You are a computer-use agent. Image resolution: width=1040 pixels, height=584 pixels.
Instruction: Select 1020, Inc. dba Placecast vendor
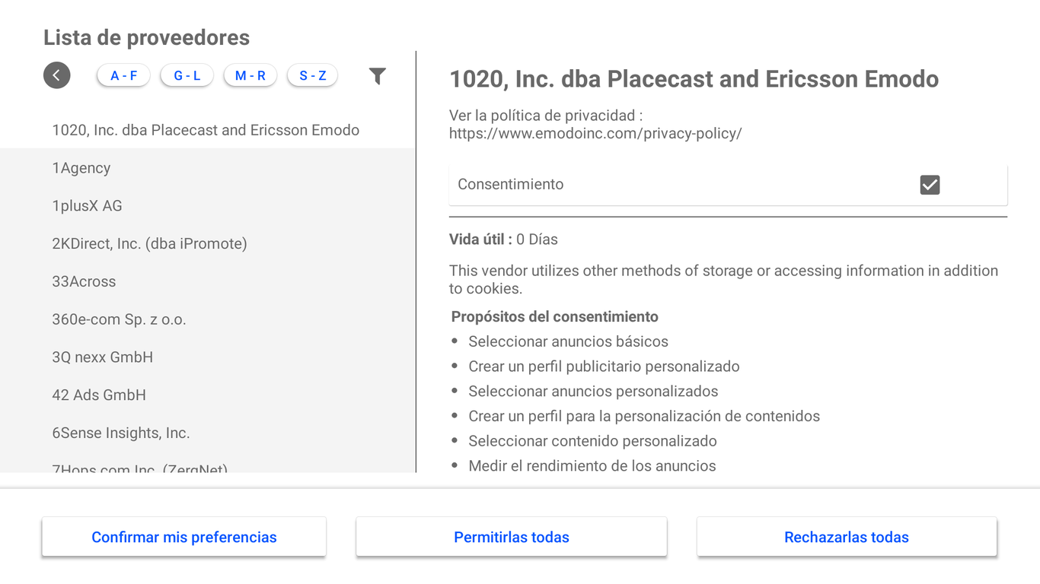[206, 130]
